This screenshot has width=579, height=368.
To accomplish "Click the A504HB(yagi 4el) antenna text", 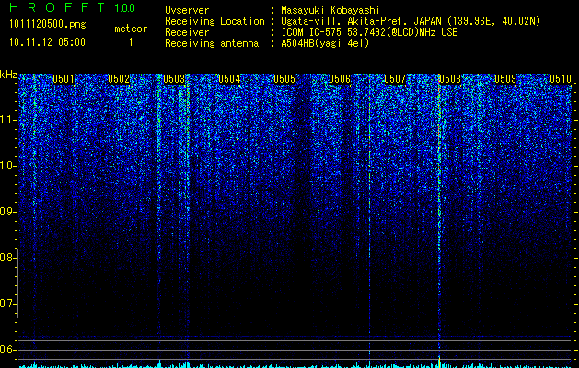I will coord(325,43).
